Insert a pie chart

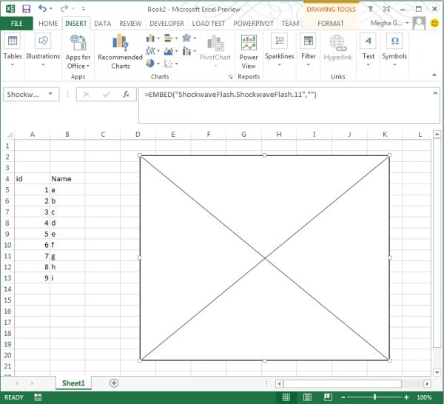pyautogui.click(x=152, y=64)
